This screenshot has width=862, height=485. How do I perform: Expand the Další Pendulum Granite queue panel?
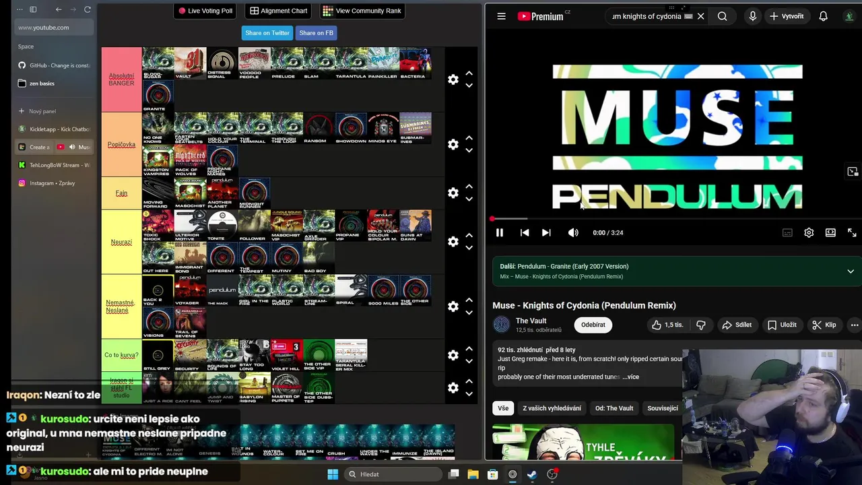point(851,271)
